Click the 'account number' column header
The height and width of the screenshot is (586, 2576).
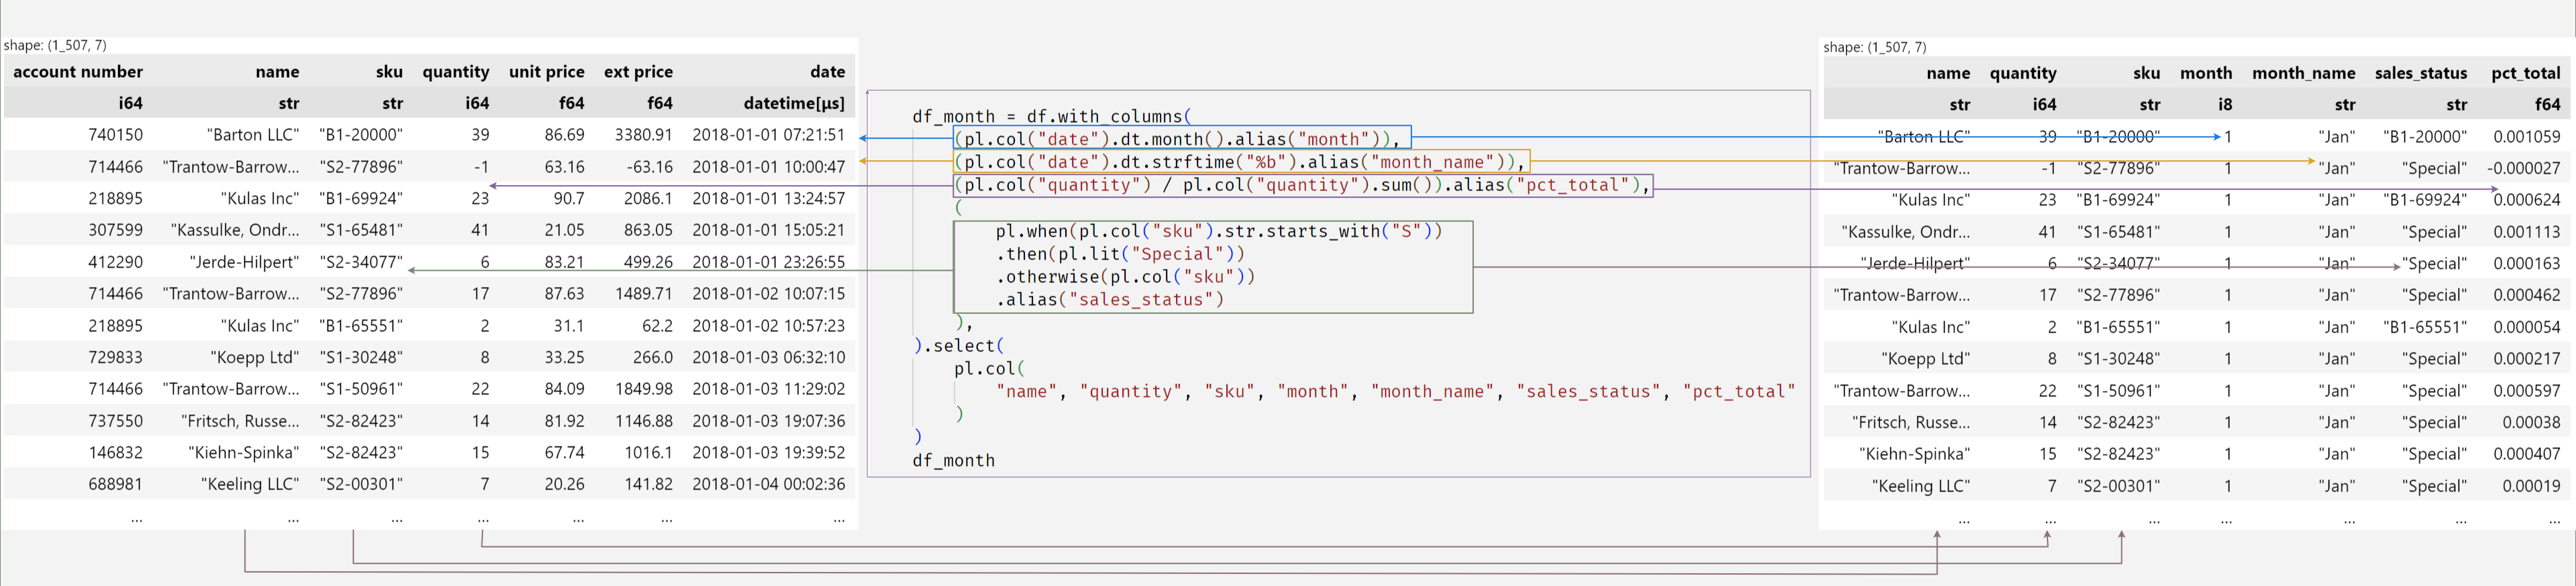click(x=78, y=72)
